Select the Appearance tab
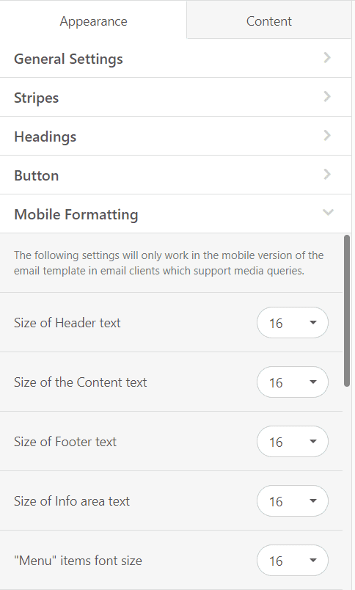 pos(93,21)
